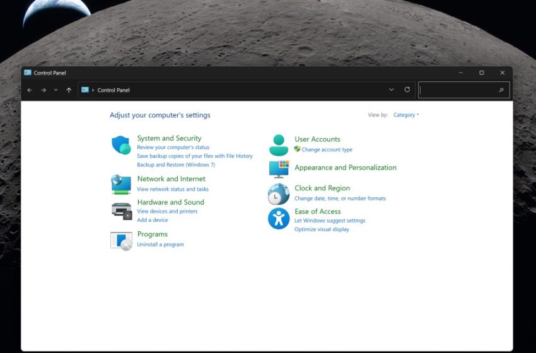Open the User Accounts person icon
The image size is (536, 353).
(x=279, y=145)
